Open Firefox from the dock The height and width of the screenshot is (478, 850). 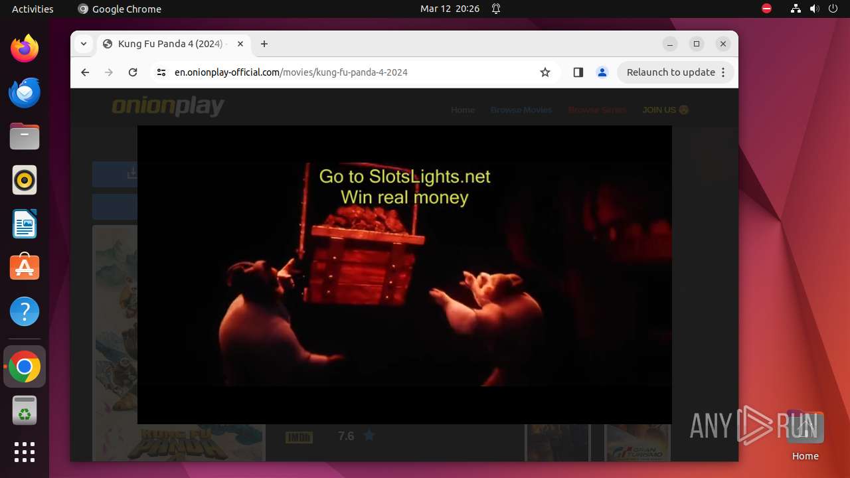tap(25, 48)
